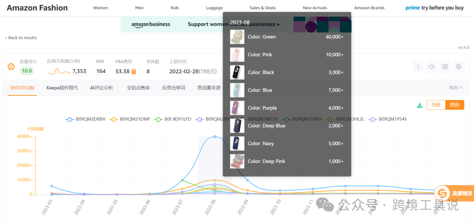This screenshot has height=224, width=474.
Task: Click the quality score 10.0 badge
Action: pos(27,71)
